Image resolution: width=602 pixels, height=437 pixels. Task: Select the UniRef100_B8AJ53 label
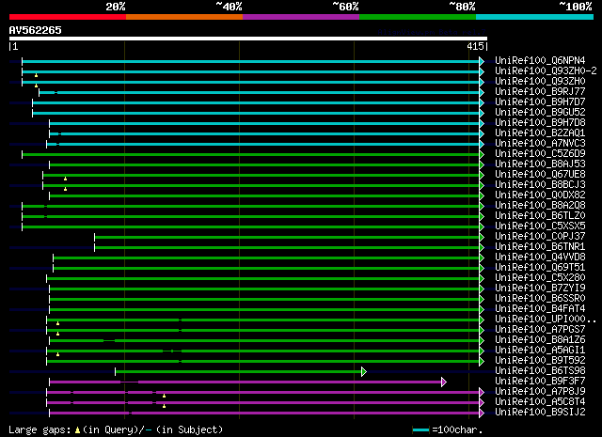point(540,164)
